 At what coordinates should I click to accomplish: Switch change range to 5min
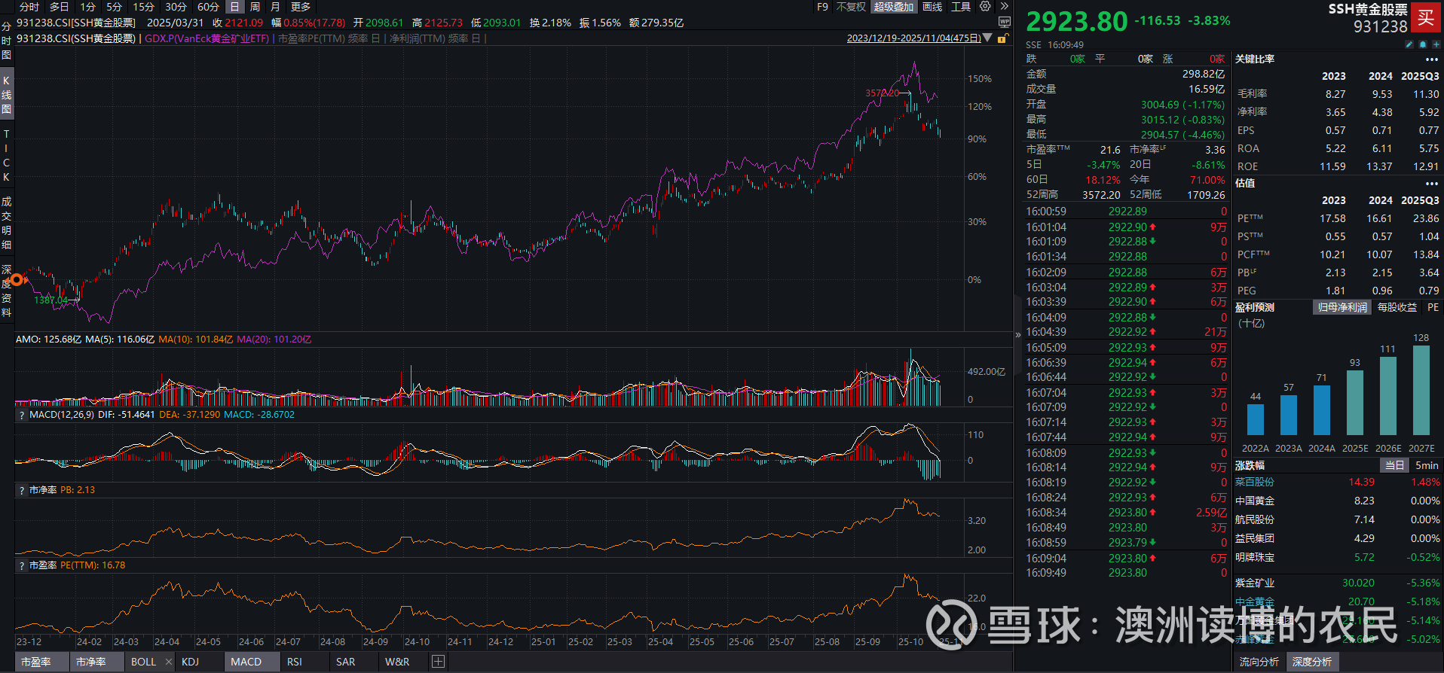pos(1427,465)
